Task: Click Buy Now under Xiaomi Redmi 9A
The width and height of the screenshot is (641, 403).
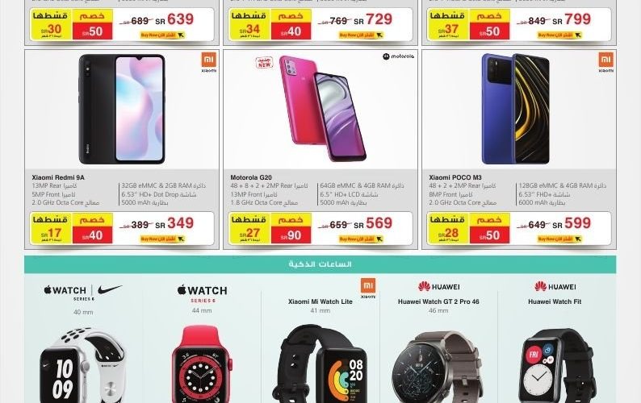Action: (x=162, y=239)
